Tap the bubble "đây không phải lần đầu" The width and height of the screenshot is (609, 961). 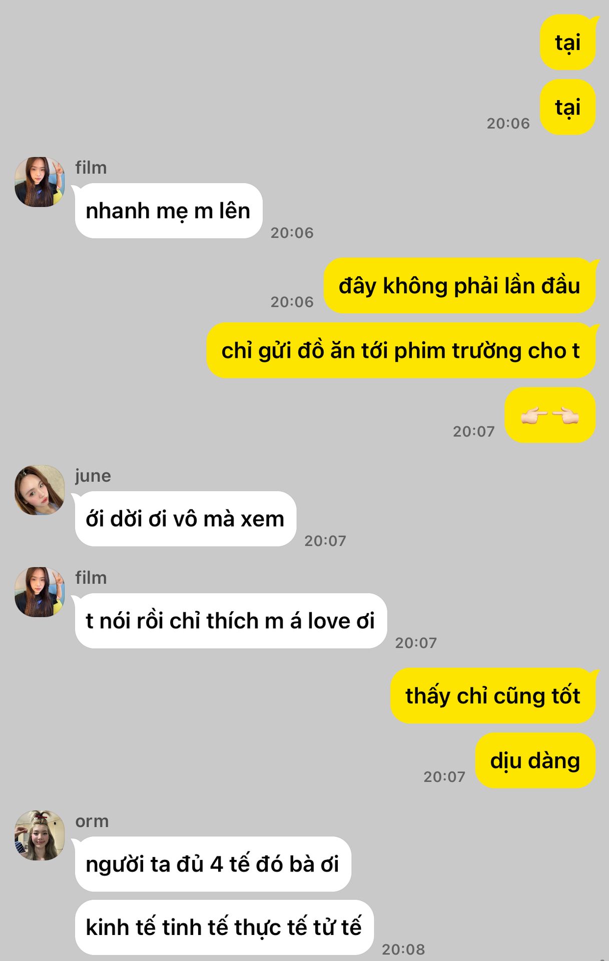459,286
